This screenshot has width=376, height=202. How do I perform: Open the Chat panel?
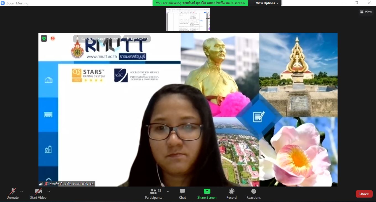182,193
